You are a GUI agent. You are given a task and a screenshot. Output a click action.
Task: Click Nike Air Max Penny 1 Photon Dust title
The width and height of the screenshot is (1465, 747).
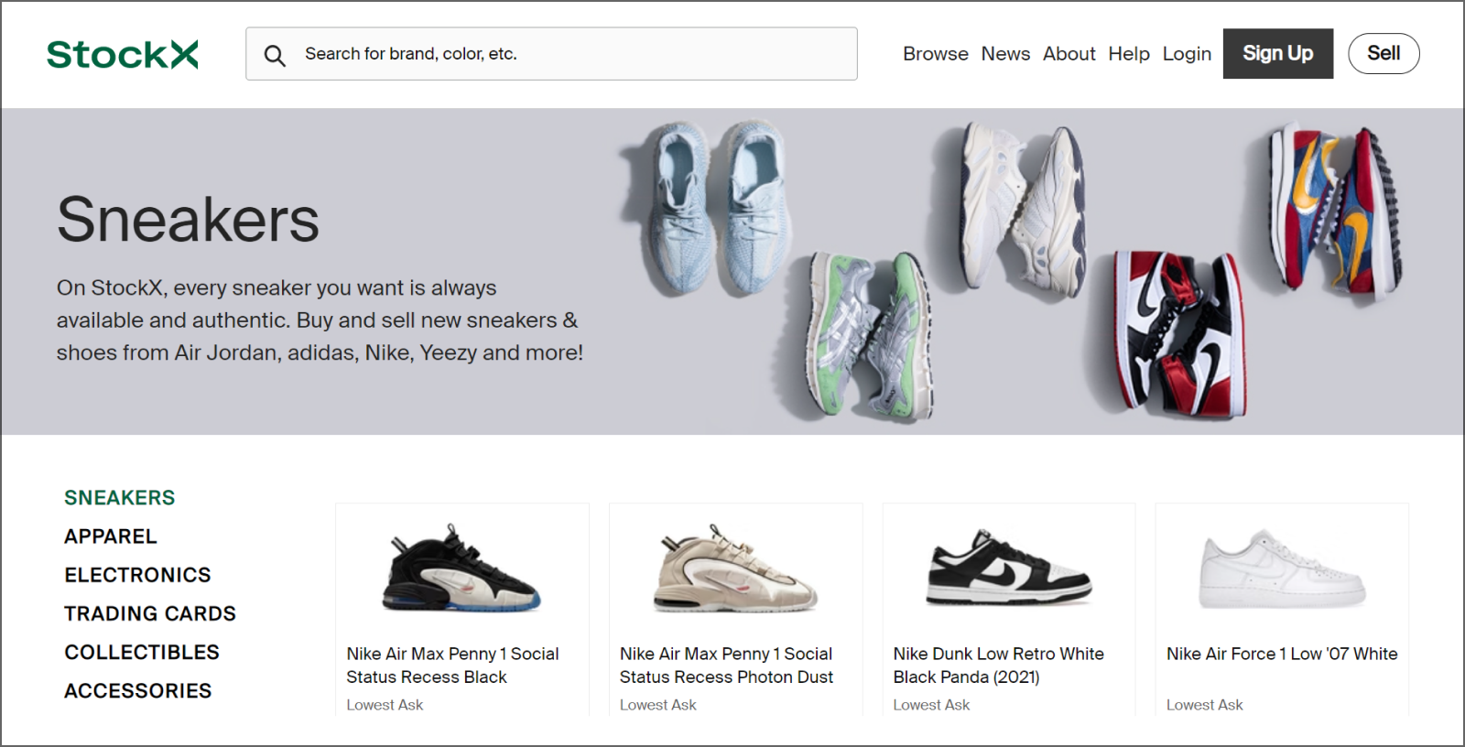tap(726, 666)
